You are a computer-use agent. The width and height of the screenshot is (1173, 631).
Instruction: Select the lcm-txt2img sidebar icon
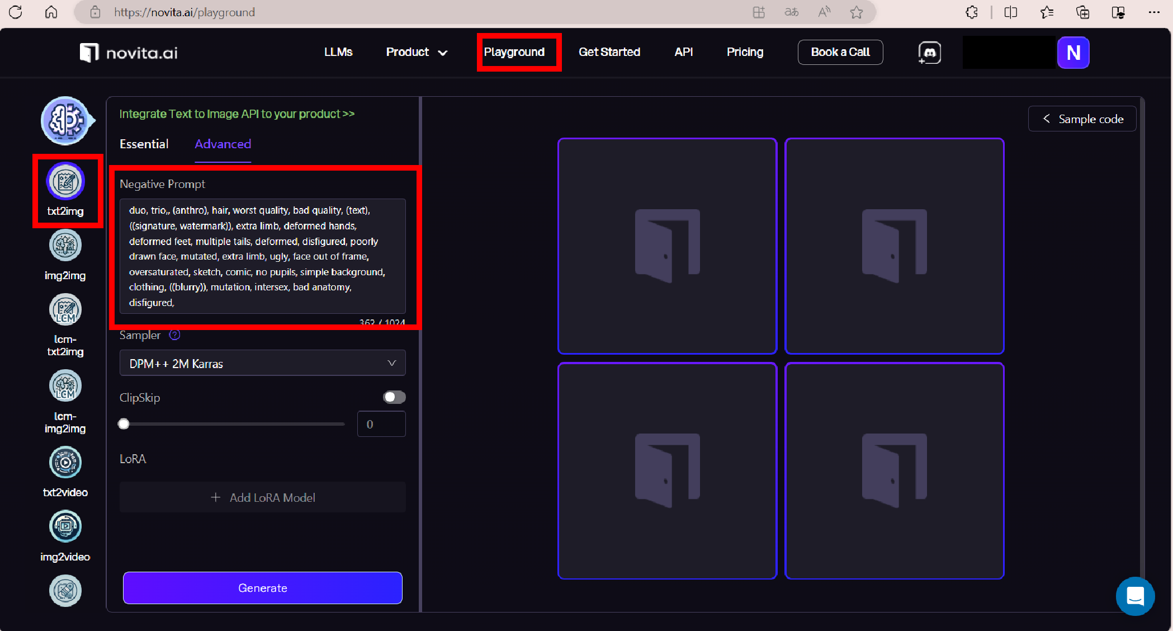(65, 310)
